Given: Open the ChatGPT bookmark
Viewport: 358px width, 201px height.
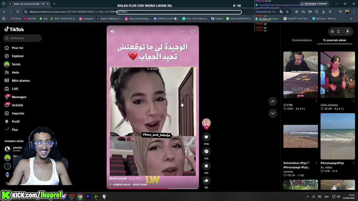Looking at the screenshot, I should coord(296,19).
